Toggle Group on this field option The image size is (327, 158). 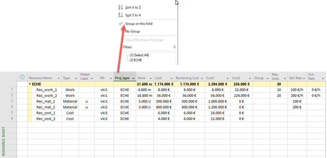click(139, 24)
